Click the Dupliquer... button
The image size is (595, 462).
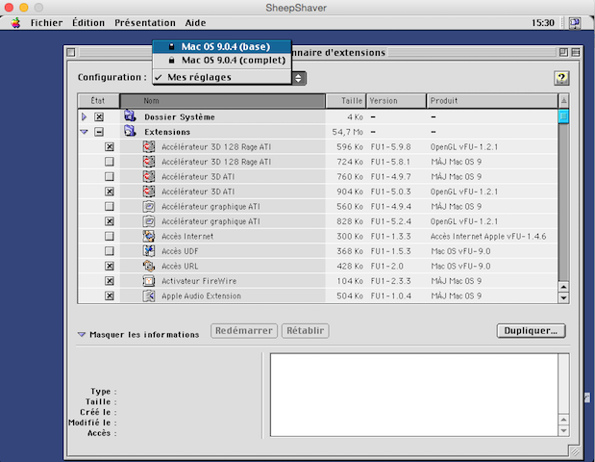point(531,330)
